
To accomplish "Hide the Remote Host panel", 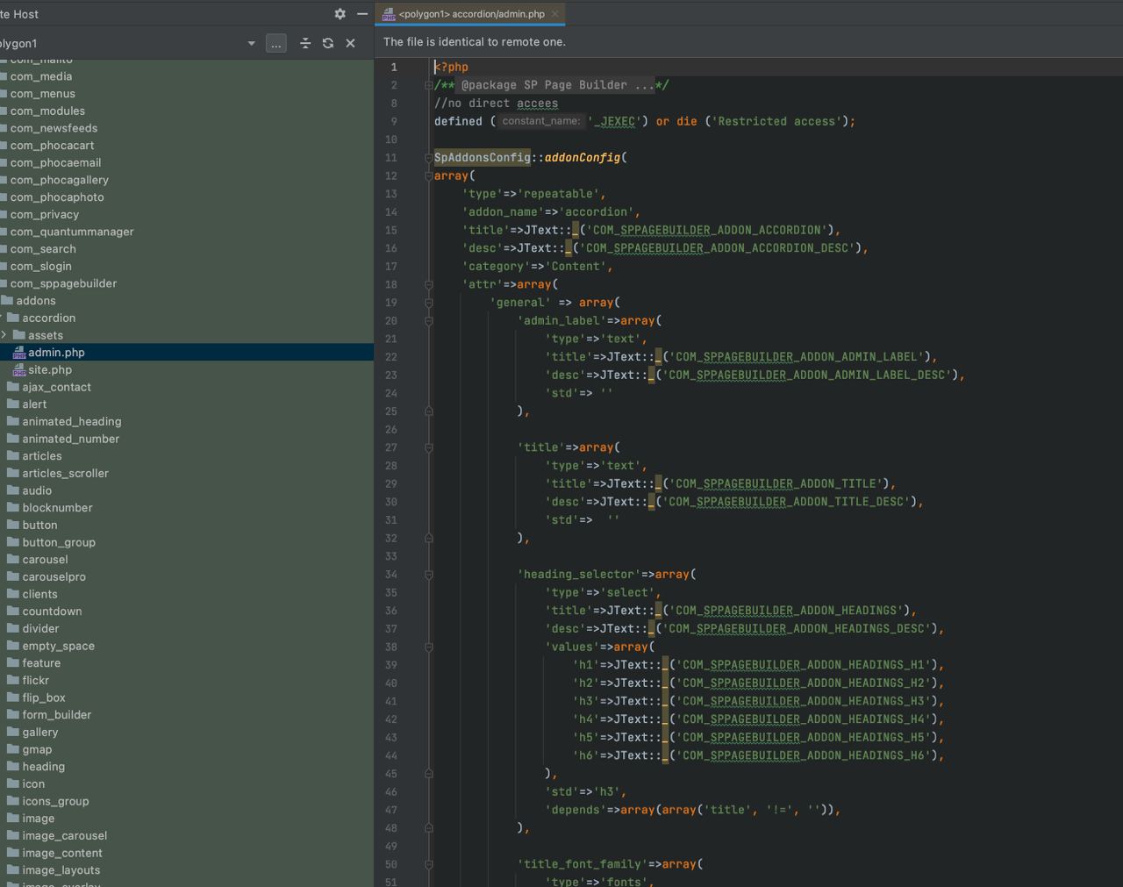I will [x=362, y=14].
